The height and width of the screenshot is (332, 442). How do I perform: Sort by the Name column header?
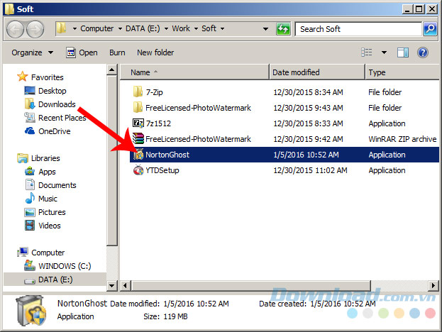pyautogui.click(x=195, y=72)
